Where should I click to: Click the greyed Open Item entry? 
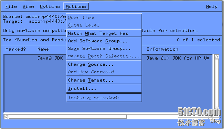[x=104, y=18]
